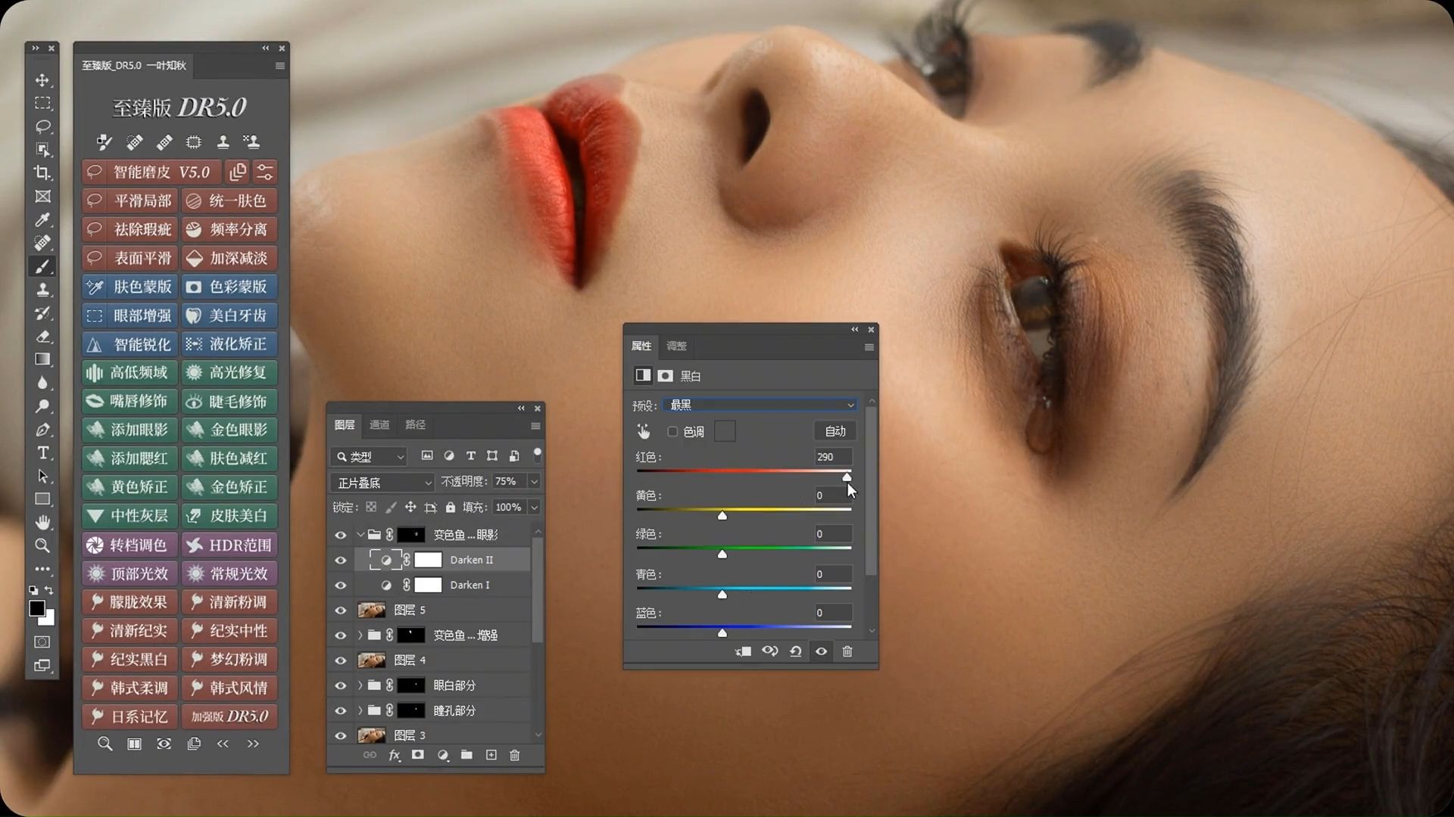The height and width of the screenshot is (817, 1454).
Task: Create new adjustment layer icon
Action: coord(443,755)
